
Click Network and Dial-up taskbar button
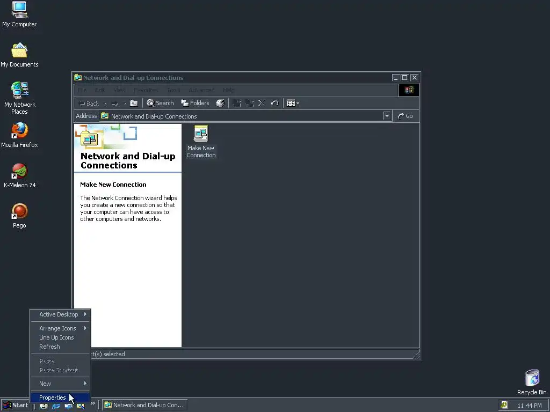144,405
